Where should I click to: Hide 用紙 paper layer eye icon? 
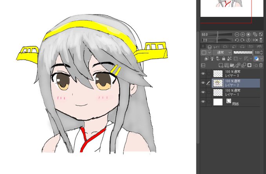coord(203,102)
